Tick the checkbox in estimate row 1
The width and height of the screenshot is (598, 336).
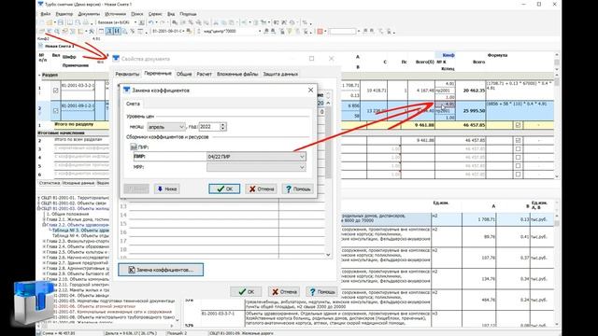[56, 91]
